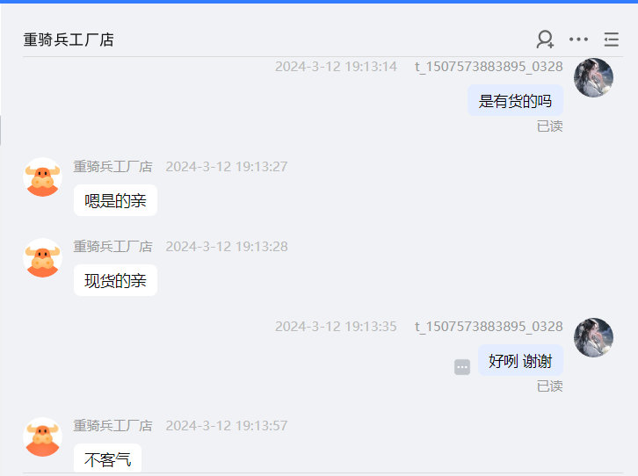This screenshot has height=476, width=638.
Task: Click sender name 重骑兵工厂店 at 19:13:57
Action: pyautogui.click(x=112, y=426)
